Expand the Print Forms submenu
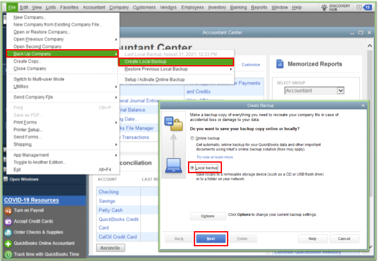378x261 pixels. point(116,122)
